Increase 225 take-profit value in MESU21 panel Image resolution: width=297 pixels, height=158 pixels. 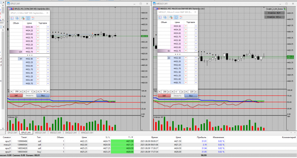196,92
